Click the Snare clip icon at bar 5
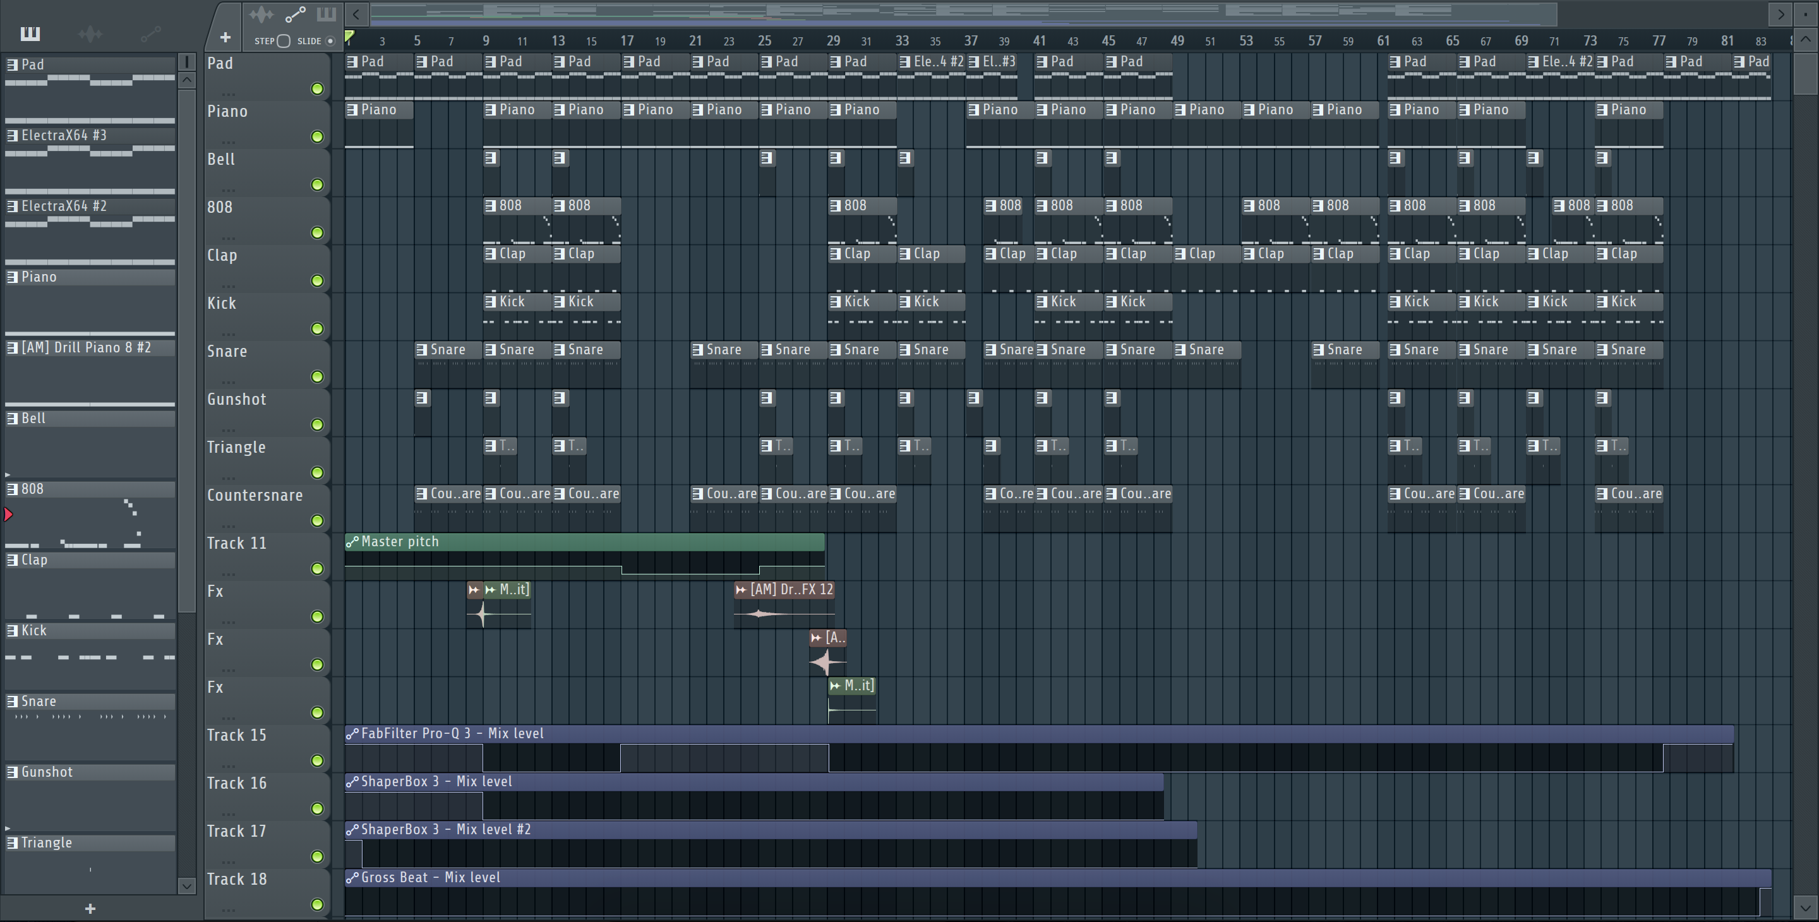The height and width of the screenshot is (922, 1819). (x=421, y=350)
